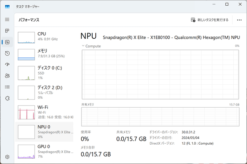Click the NPU 0 list entry
Viewport: 247px width, 164px height.
pos(45,132)
